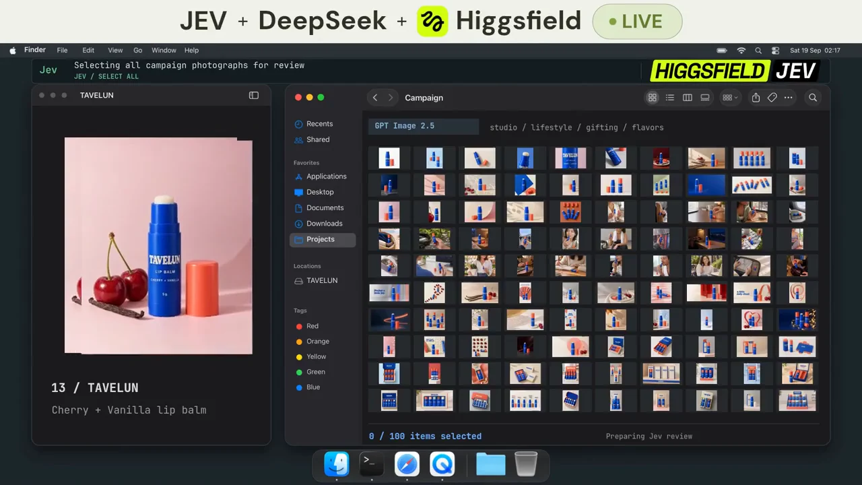The height and width of the screenshot is (485, 862).
Task: Click the GPT Image 2.5 label
Action: click(424, 126)
